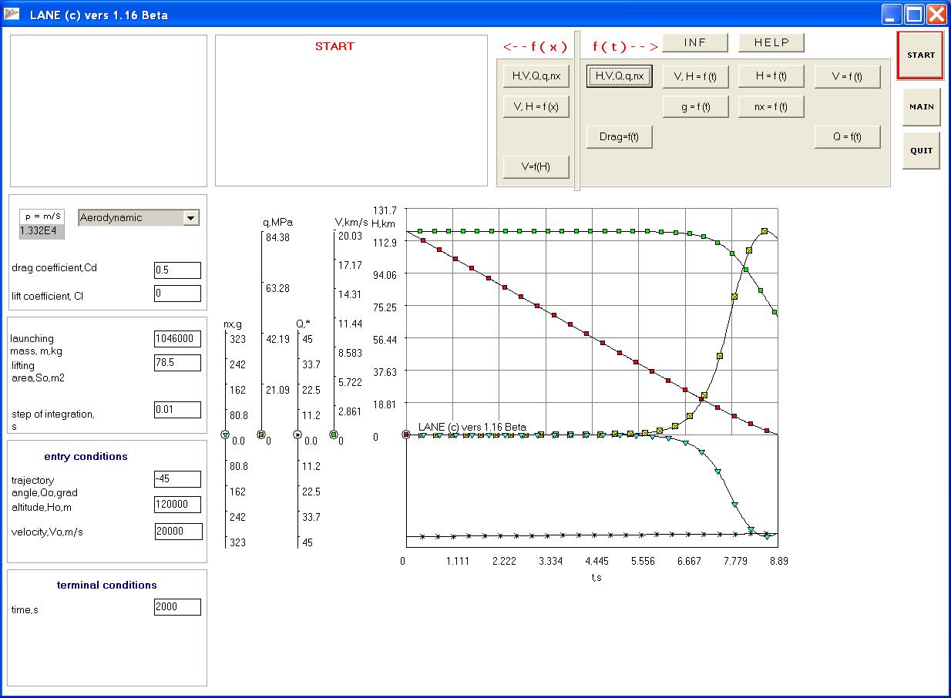
Task: Click the yellow q,MPa axis marker
Action: [x=260, y=435]
